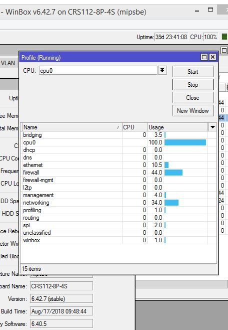The image size is (228, 330).
Task: Select the unclassified row
Action: (119, 233)
